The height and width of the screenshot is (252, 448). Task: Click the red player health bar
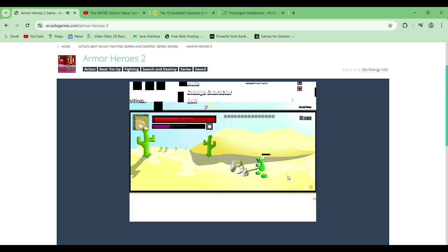point(184,119)
